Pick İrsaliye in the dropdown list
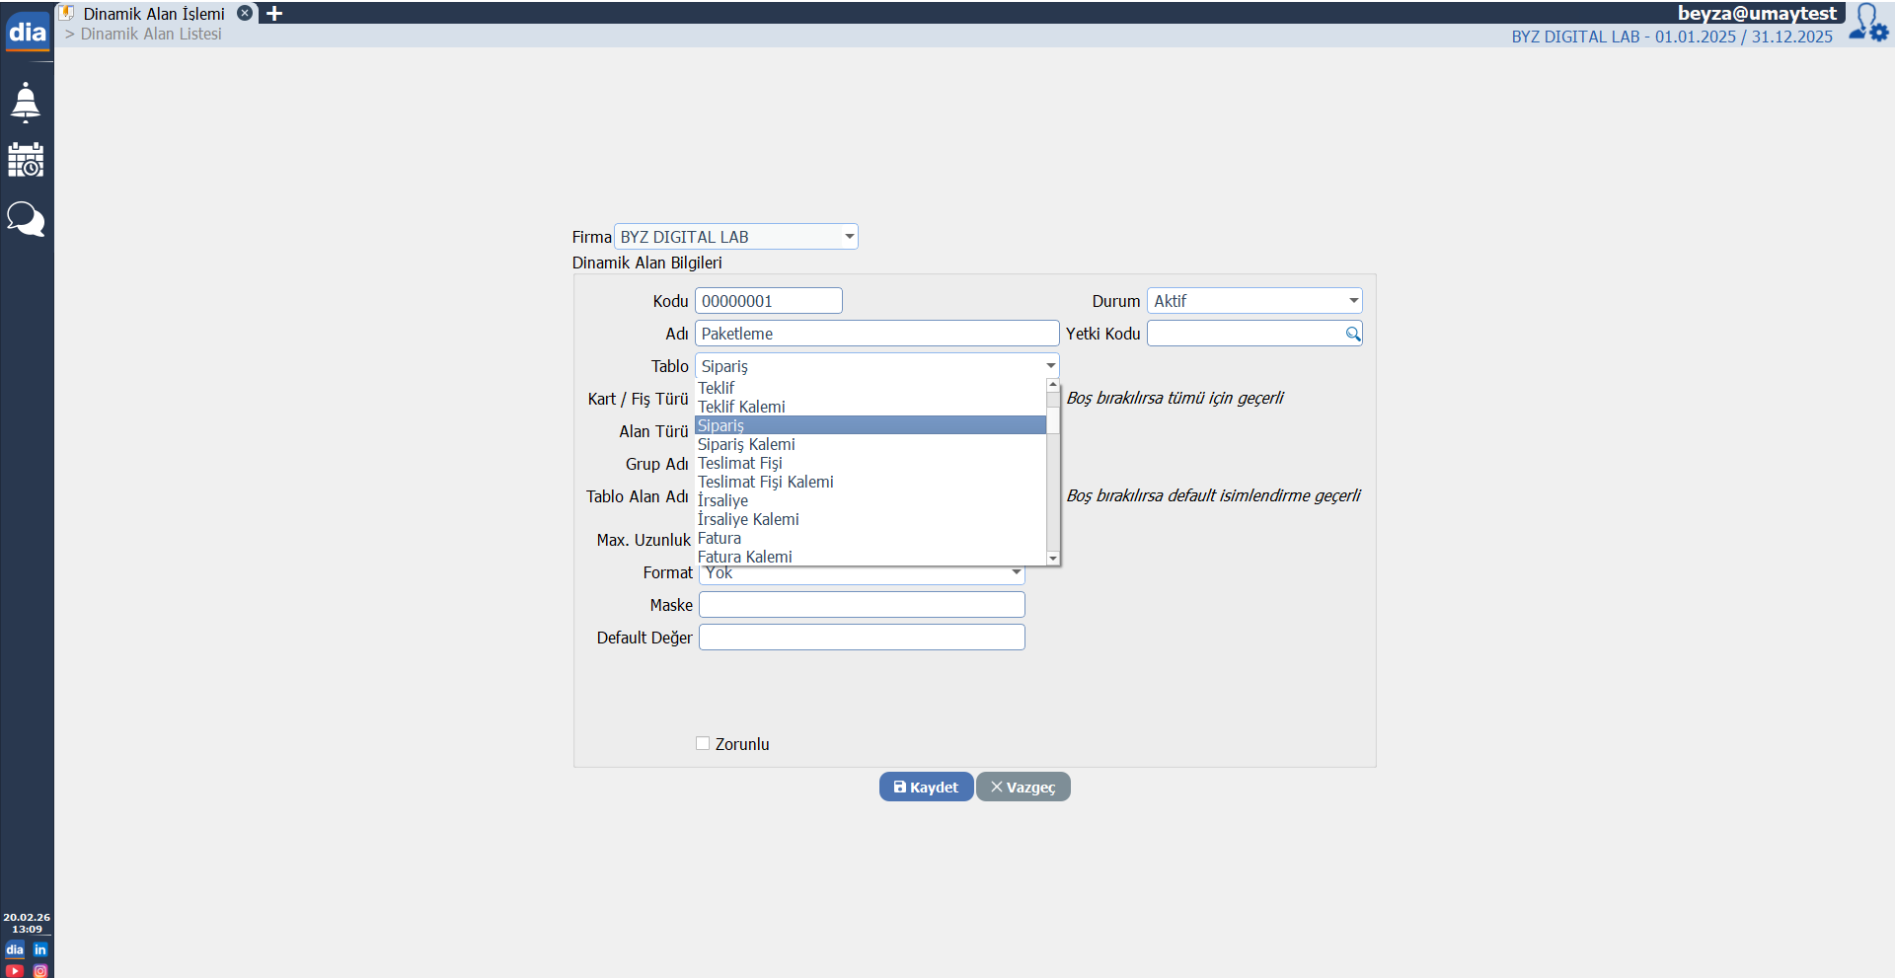1895x978 pixels. 722,501
